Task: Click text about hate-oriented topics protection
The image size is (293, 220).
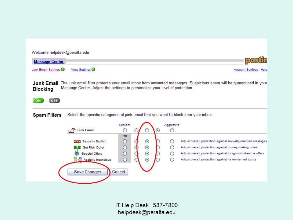Action: tap(219, 159)
